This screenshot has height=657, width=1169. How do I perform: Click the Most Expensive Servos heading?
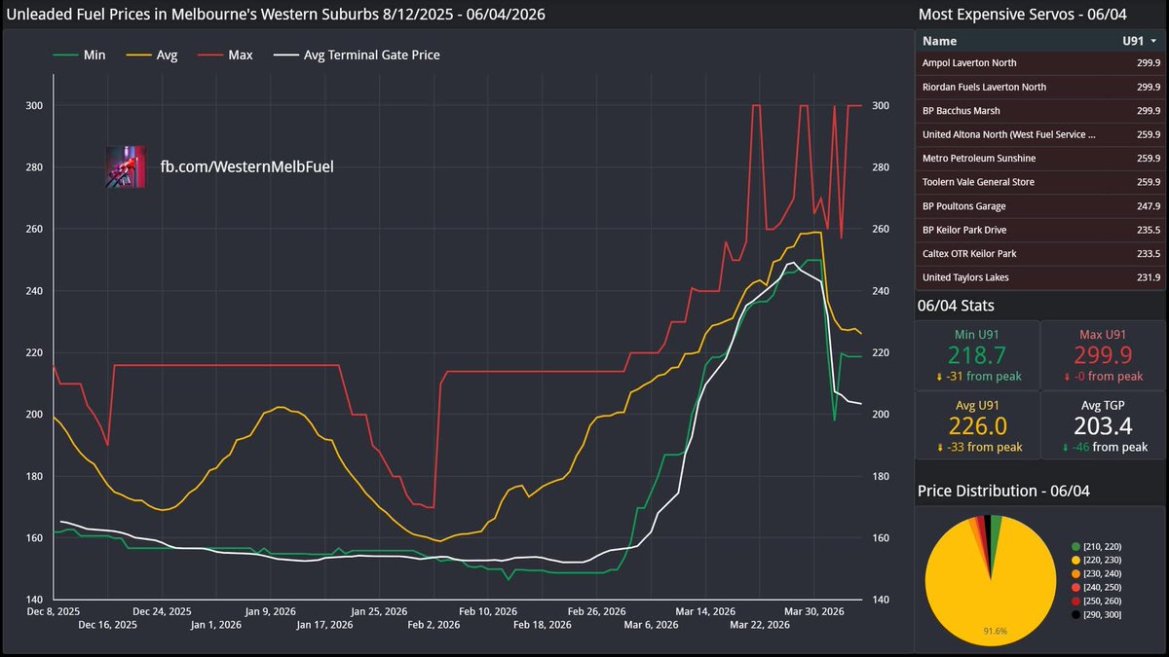[1022, 14]
